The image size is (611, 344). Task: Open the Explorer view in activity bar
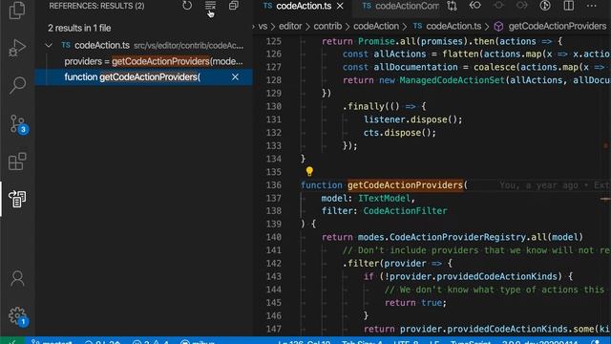coord(17,10)
